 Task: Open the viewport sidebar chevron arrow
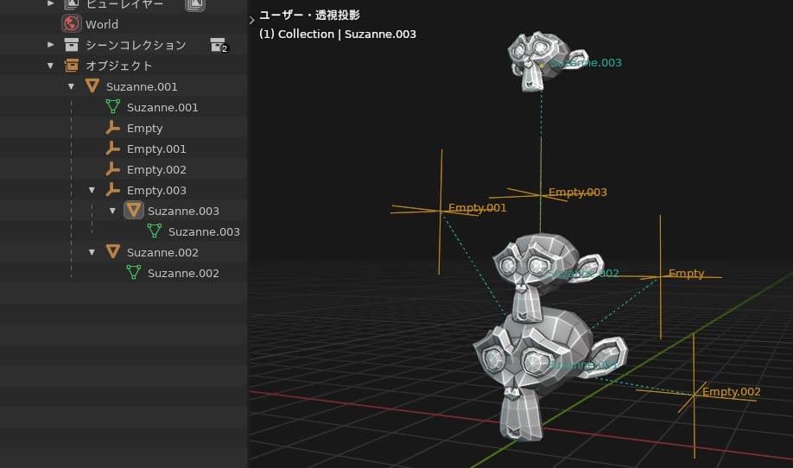click(x=252, y=20)
